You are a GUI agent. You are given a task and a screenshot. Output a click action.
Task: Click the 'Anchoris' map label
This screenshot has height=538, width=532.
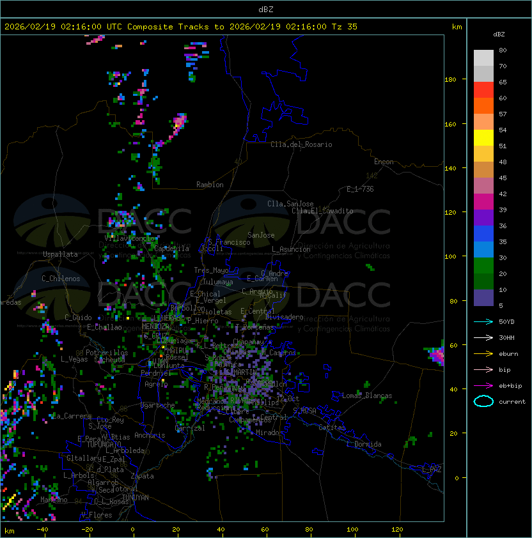tap(150, 435)
